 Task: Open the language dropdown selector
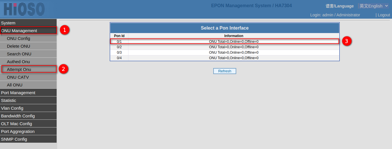(374, 6)
